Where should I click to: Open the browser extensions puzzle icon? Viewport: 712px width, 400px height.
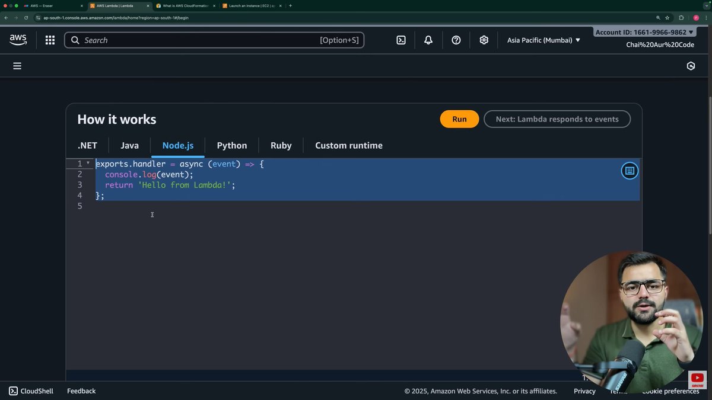click(x=681, y=18)
